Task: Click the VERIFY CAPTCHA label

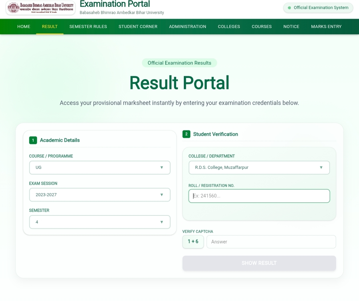Action: (x=197, y=231)
